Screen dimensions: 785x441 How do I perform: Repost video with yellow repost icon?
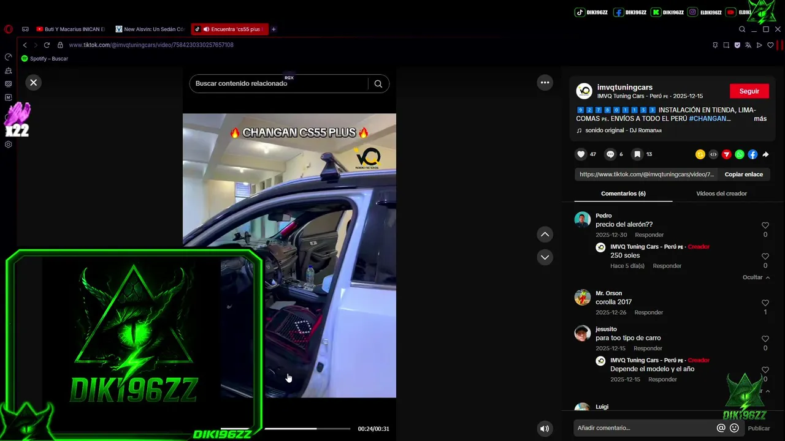[x=700, y=154]
